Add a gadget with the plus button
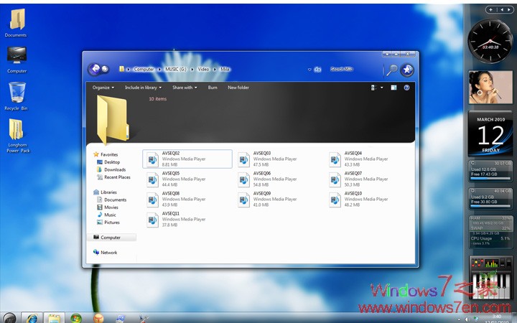This screenshot has width=517, height=323. (x=490, y=9)
